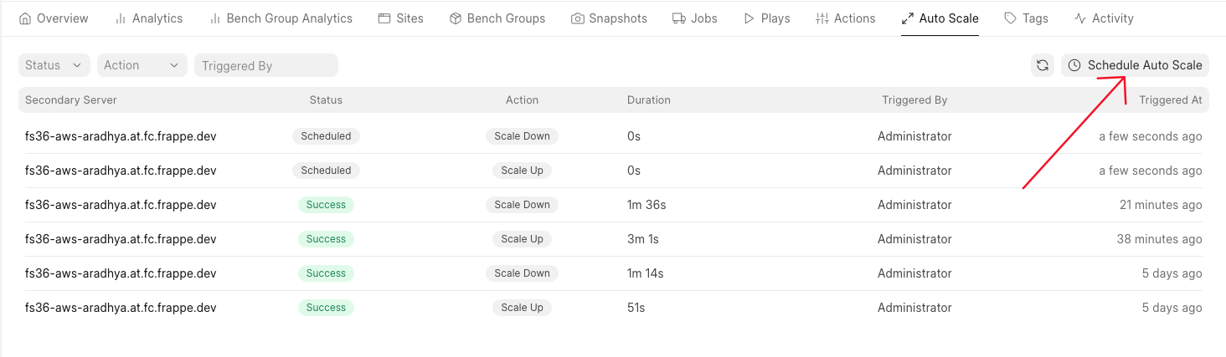The image size is (1226, 357).
Task: Click the Tags label icon
Action: pos(1011,18)
